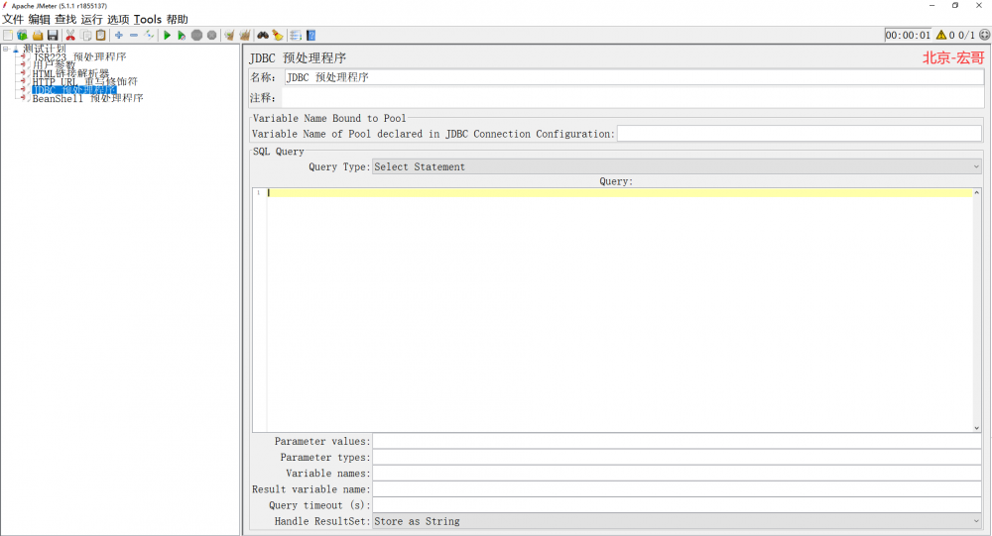Screen dimensions: 992x536
Task: Start test without pauses icon
Action: point(182,36)
